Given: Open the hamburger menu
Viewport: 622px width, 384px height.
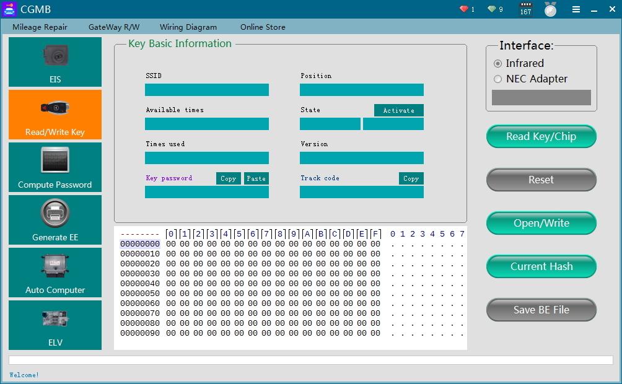Looking at the screenshot, I should [576, 9].
